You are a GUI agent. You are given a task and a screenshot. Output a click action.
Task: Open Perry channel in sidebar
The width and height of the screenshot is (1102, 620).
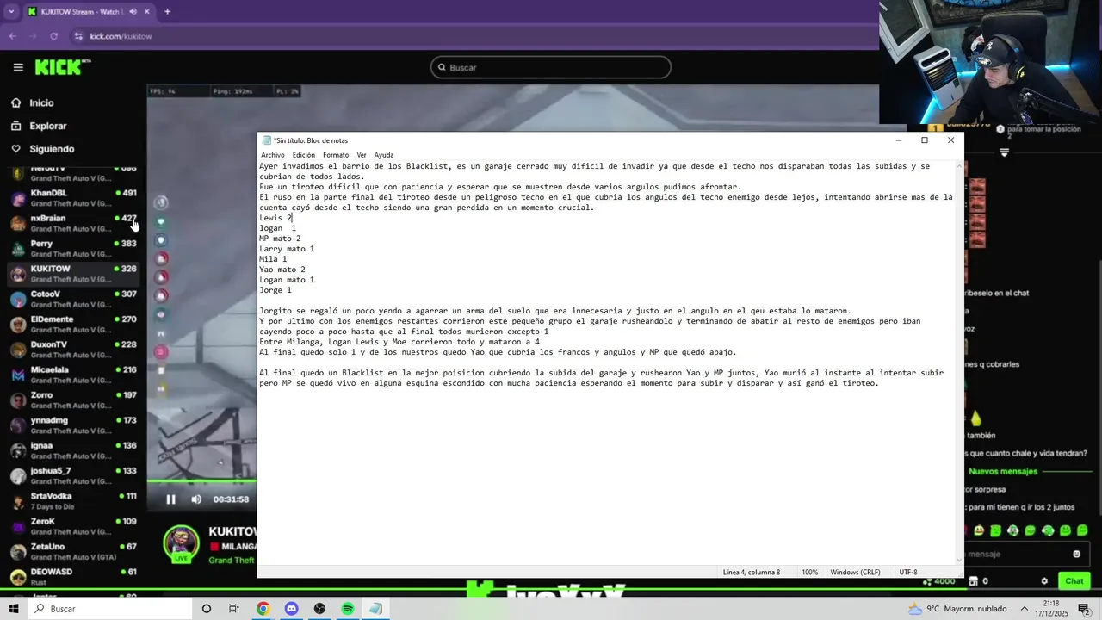point(72,248)
